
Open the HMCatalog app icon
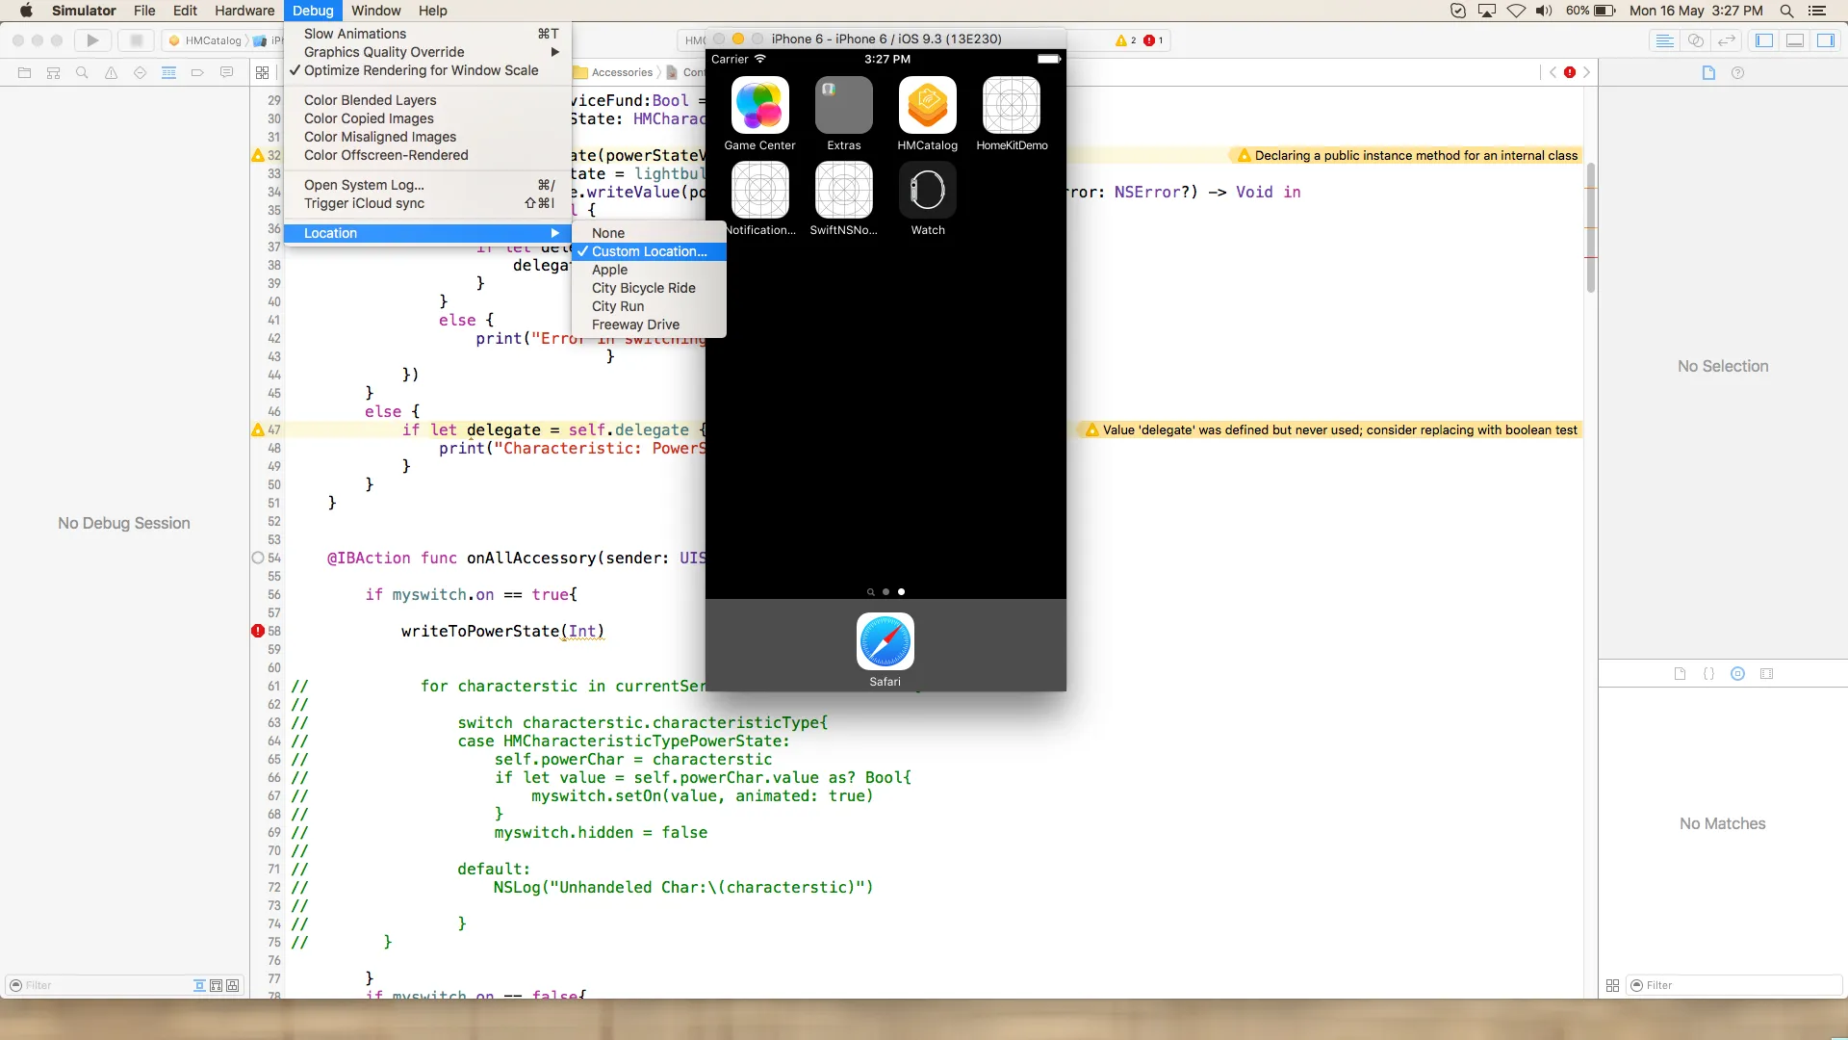[x=927, y=106]
